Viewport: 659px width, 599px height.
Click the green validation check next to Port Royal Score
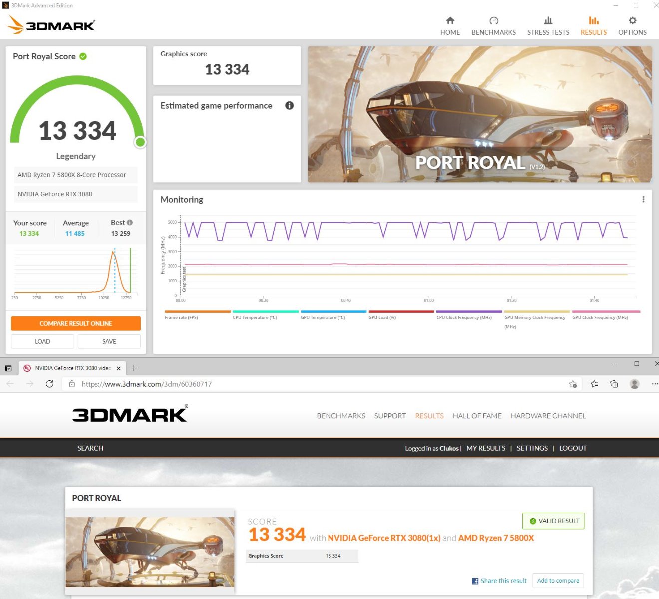point(83,56)
